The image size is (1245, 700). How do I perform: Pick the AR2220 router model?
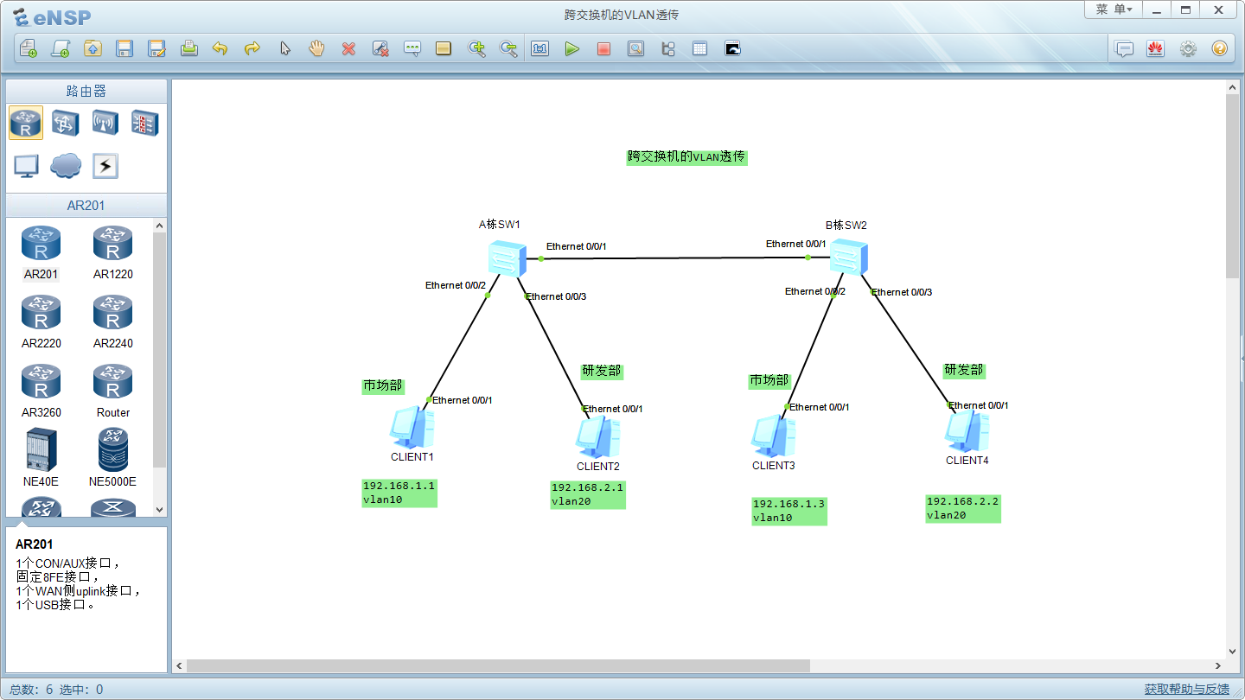point(41,322)
